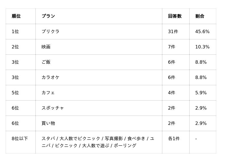Click the 順位 column header
Image resolution: width=227 pixels, height=162 pixels.
pos(16,16)
